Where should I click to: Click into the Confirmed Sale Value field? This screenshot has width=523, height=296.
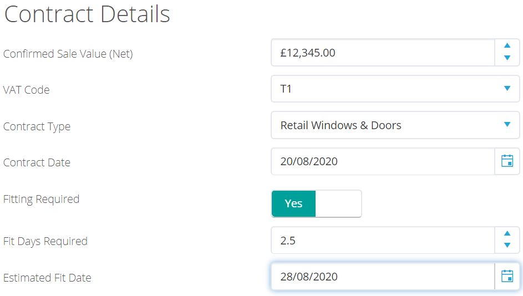[383, 53]
